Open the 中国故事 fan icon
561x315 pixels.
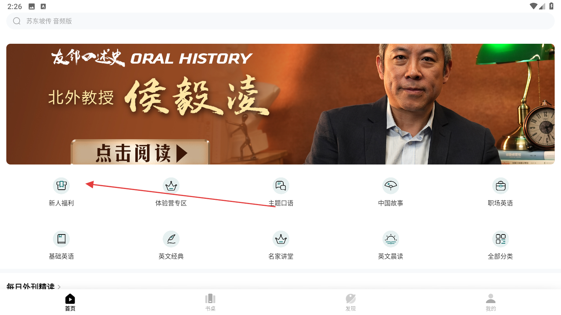391,185
